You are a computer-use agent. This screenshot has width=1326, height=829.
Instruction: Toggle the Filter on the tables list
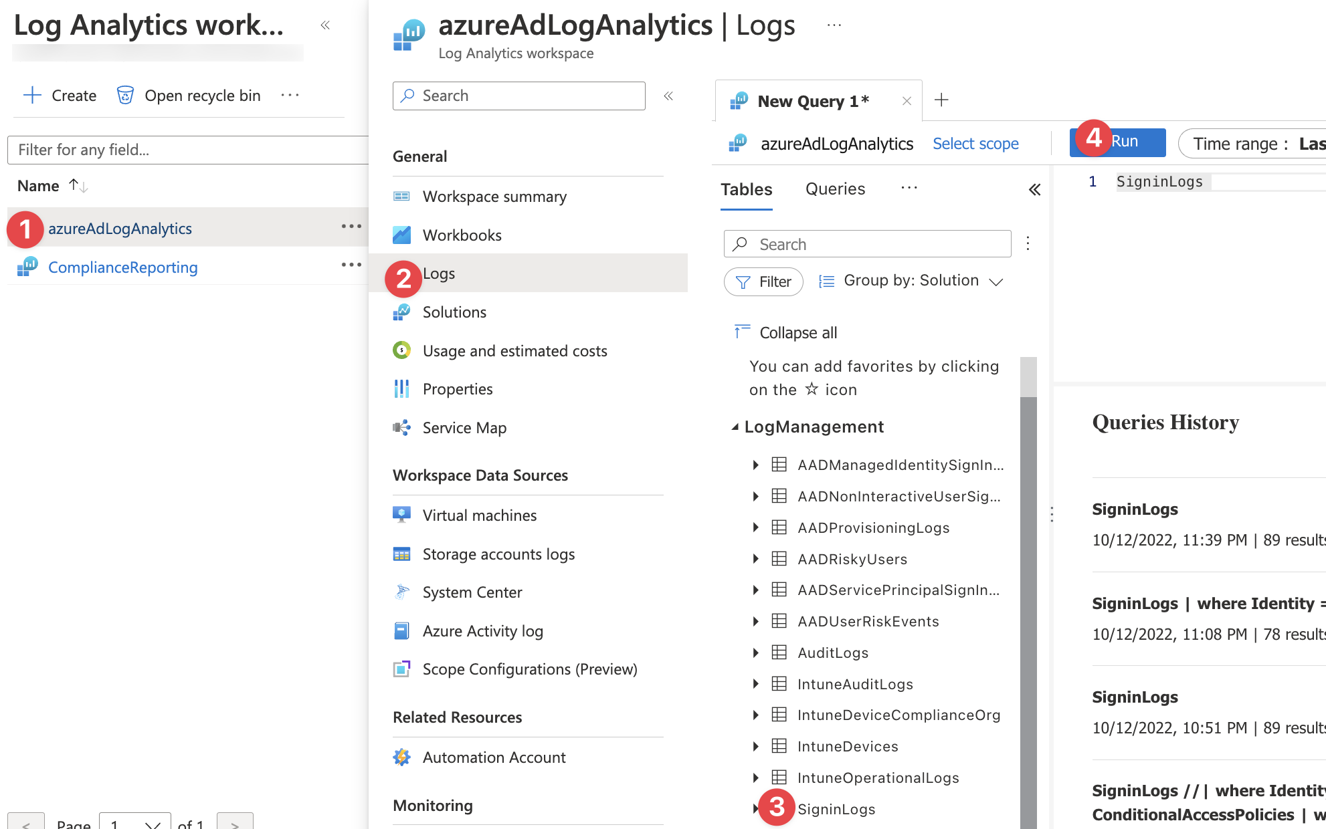(x=763, y=281)
